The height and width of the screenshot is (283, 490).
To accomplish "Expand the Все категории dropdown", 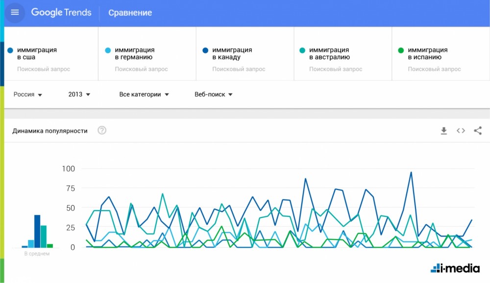I will (x=144, y=94).
